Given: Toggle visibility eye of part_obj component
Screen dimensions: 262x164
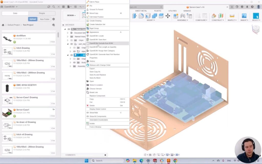Looking at the screenshot, I should 72,44.
